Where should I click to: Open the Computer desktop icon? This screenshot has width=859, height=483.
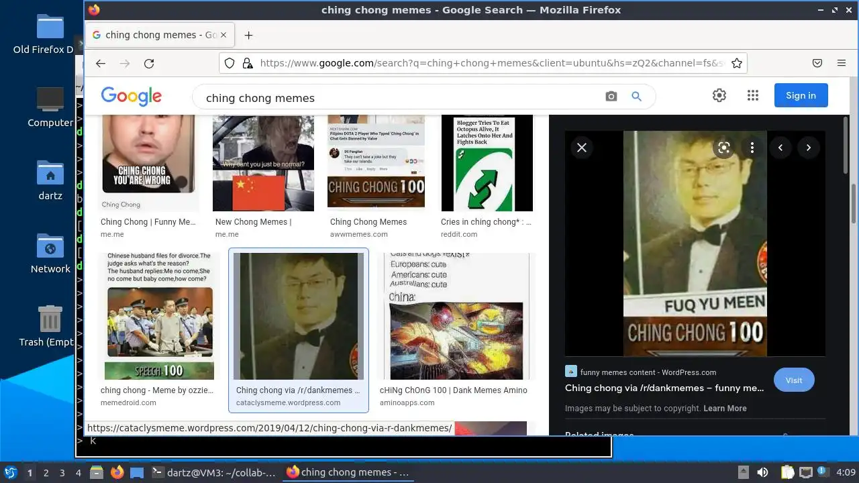pos(50,107)
